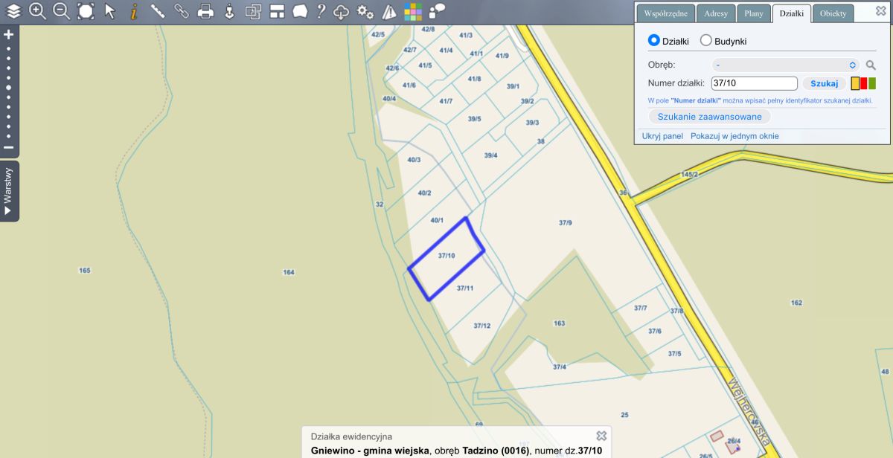
Task: Open the print tool
Action: (x=206, y=11)
